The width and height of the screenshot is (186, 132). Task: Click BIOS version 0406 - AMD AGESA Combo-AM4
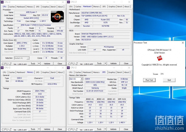(105, 37)
